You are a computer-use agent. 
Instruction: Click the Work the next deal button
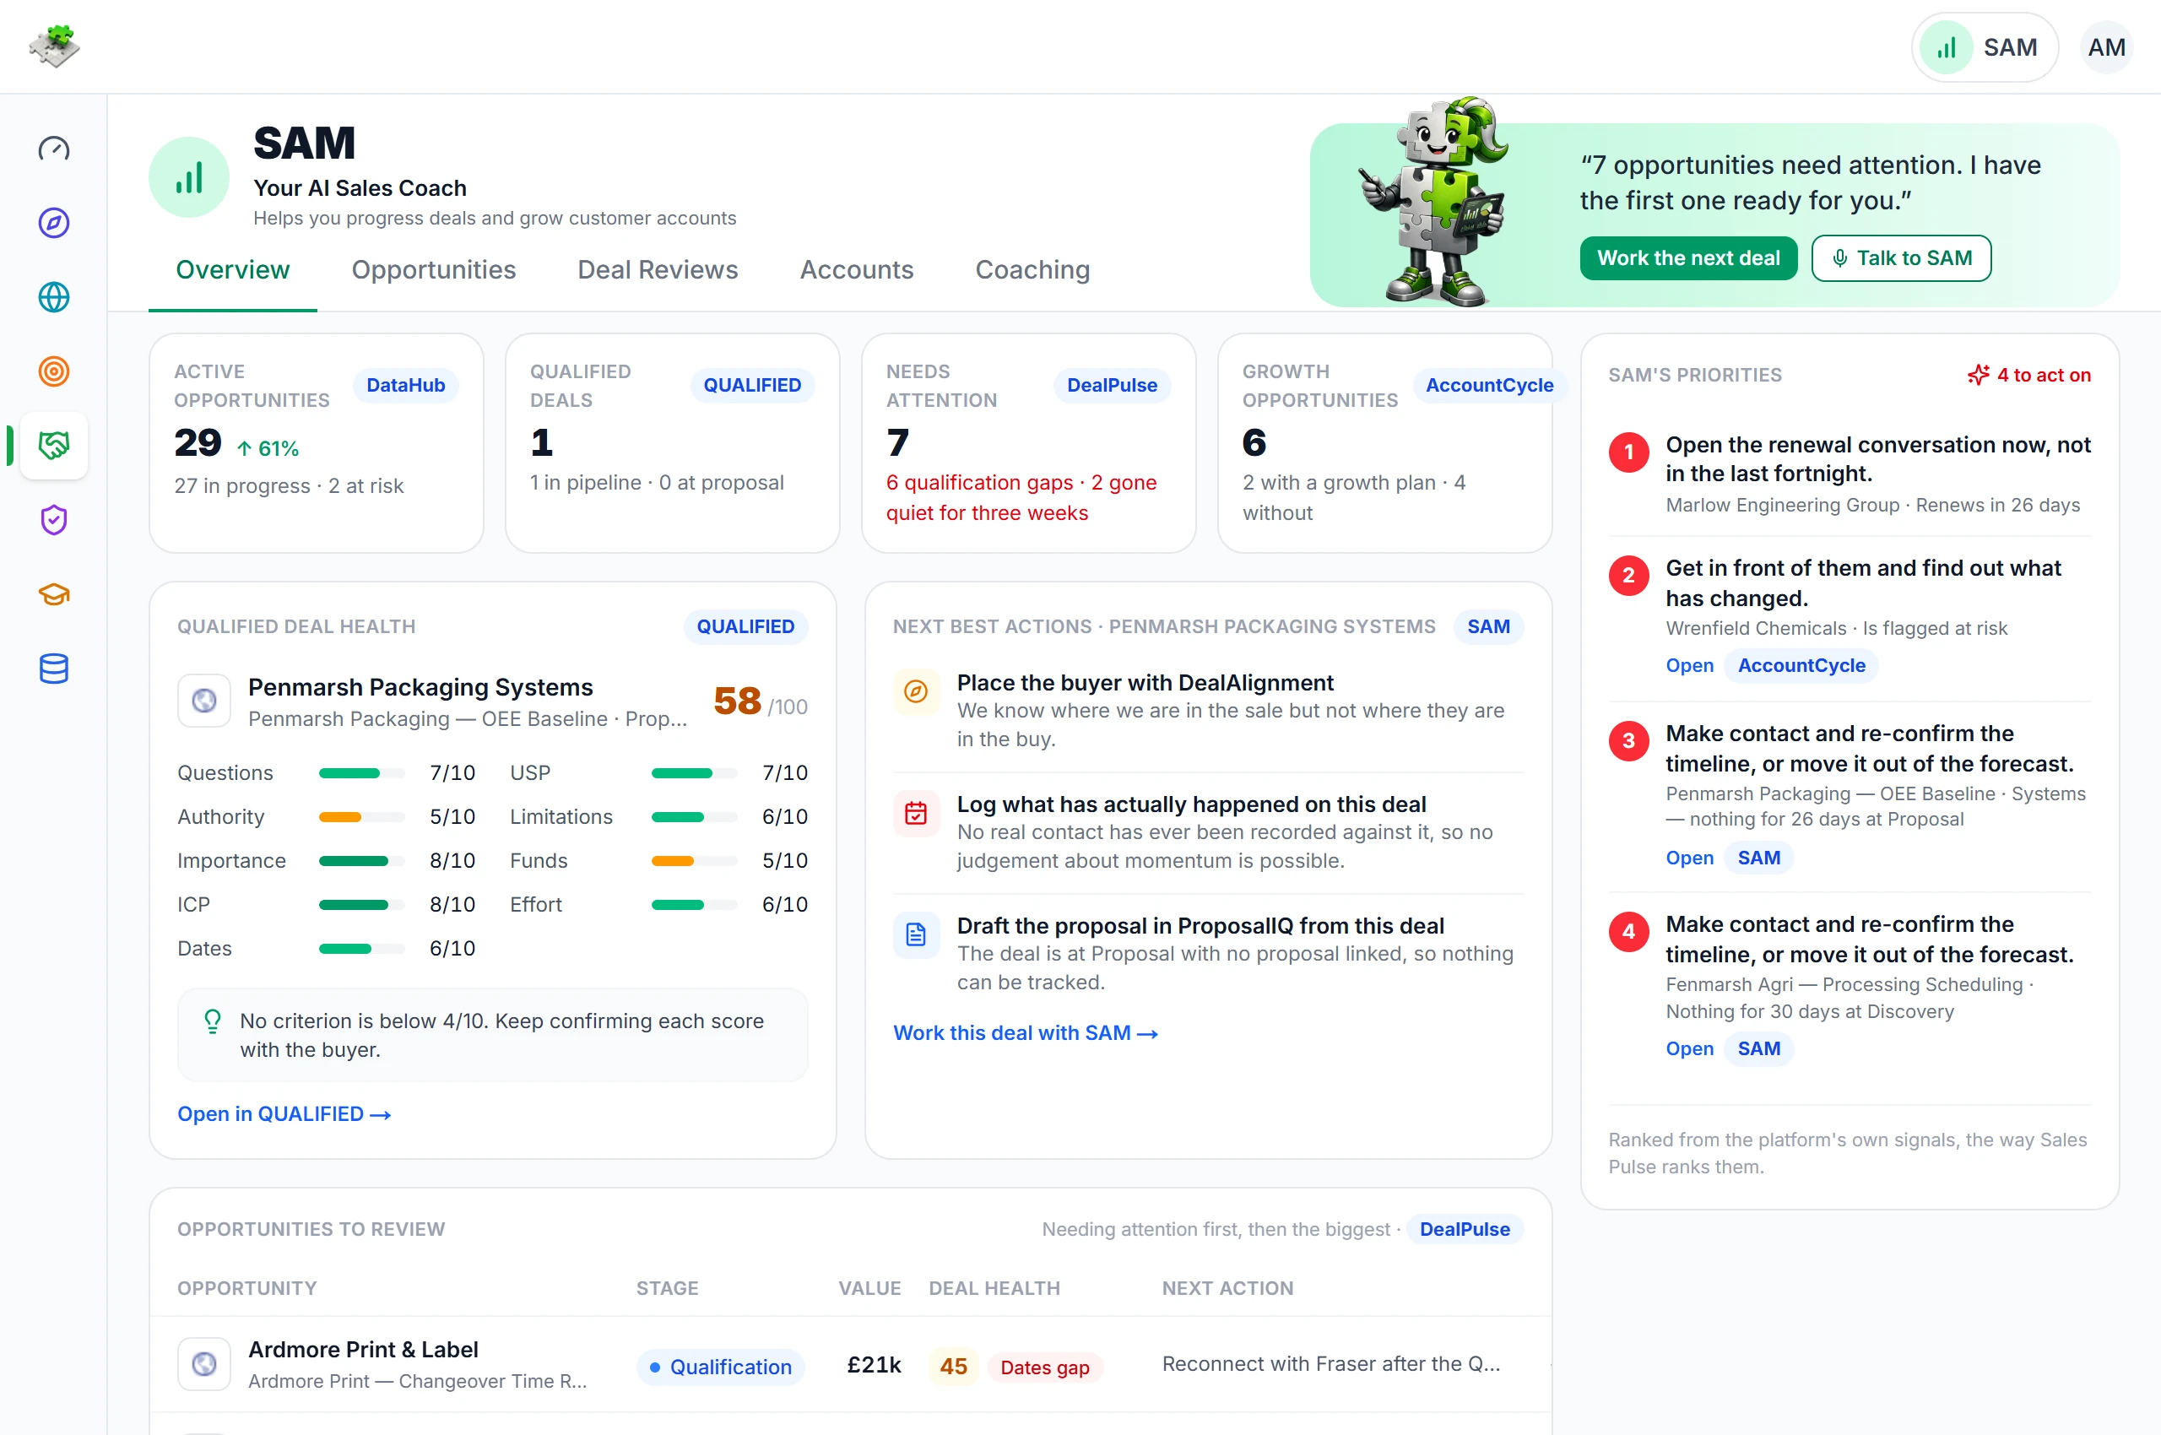(x=1687, y=258)
